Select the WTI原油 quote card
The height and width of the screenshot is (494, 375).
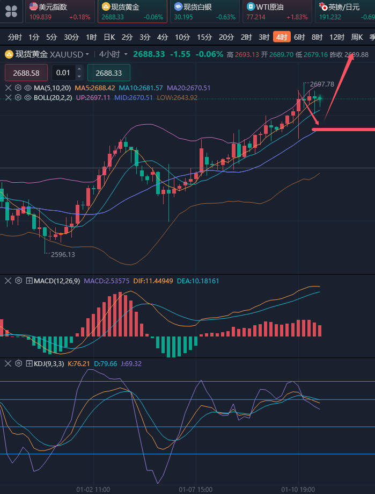[x=277, y=11]
